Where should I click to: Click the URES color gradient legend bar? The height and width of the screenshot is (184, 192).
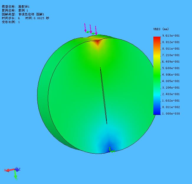click(x=157, y=76)
